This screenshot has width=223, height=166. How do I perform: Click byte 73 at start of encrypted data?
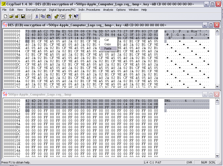coord(28,31)
